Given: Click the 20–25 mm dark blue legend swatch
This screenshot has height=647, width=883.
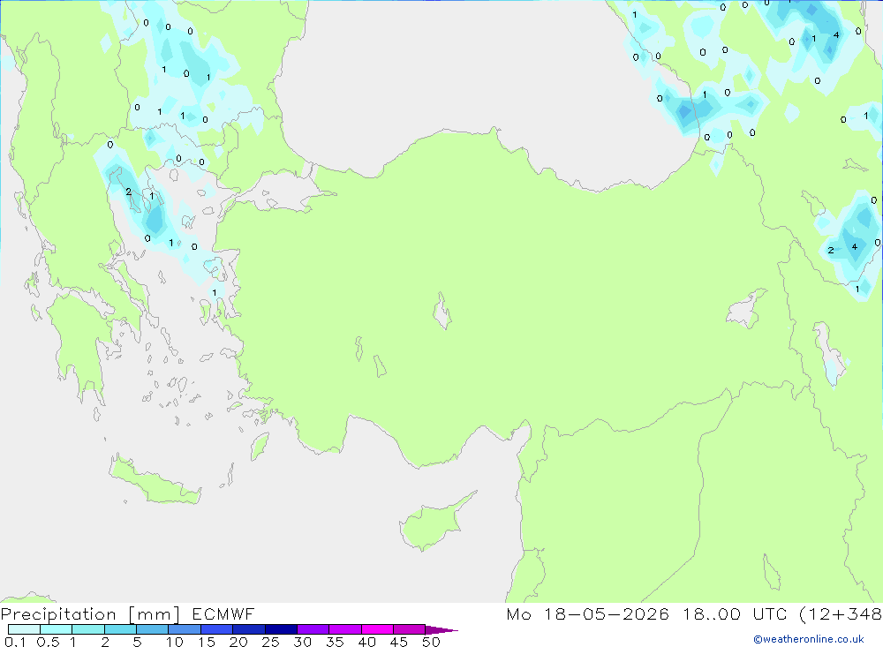Looking at the screenshot, I should tap(248, 629).
